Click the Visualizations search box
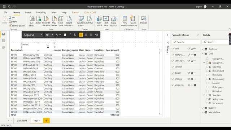This screenshot has height=130, width=231. click(x=186, y=42)
